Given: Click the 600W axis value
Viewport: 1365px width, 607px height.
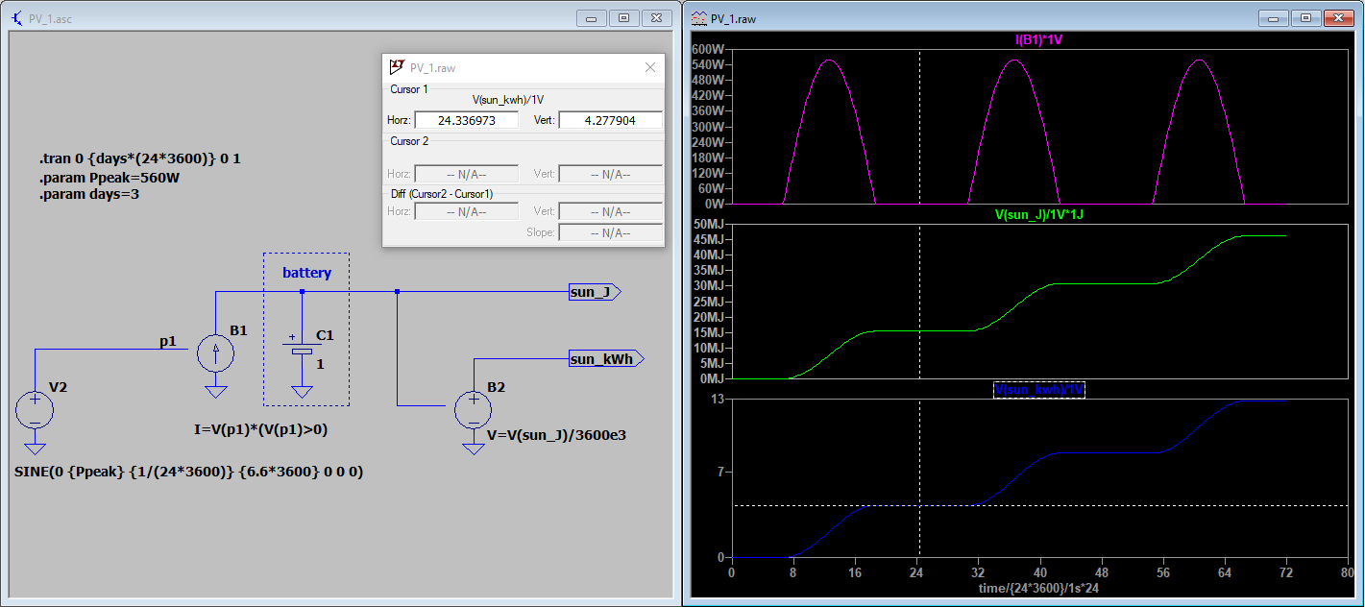Looking at the screenshot, I should pyautogui.click(x=707, y=50).
